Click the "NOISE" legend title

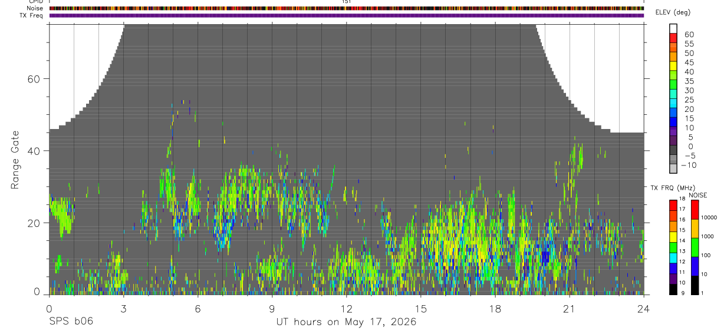coord(697,195)
